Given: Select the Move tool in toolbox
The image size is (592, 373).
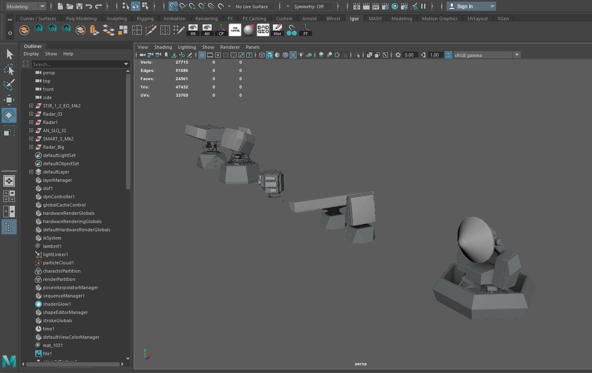Looking at the screenshot, I should point(9,100).
